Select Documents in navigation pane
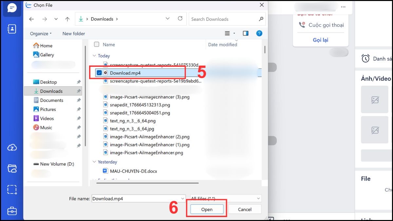The height and width of the screenshot is (221, 393). (48, 101)
